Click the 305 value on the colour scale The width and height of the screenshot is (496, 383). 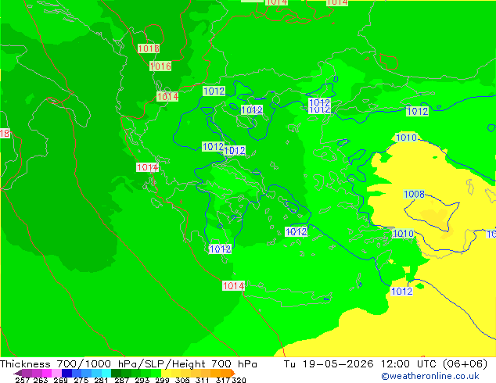[182, 380]
